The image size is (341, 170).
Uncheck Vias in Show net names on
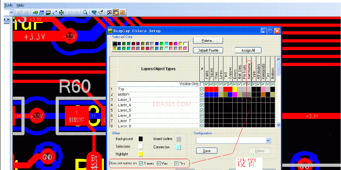(x=159, y=163)
